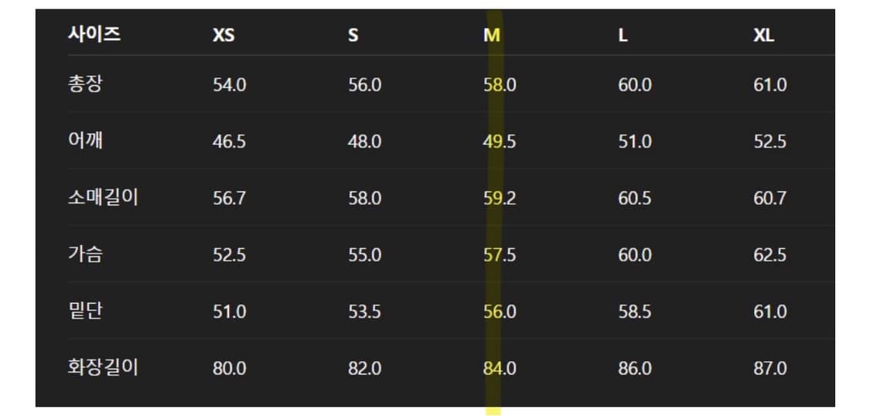Image resolution: width=870 pixels, height=416 pixels.
Task: Click the 57.5 chest value in M
Action: [500, 255]
